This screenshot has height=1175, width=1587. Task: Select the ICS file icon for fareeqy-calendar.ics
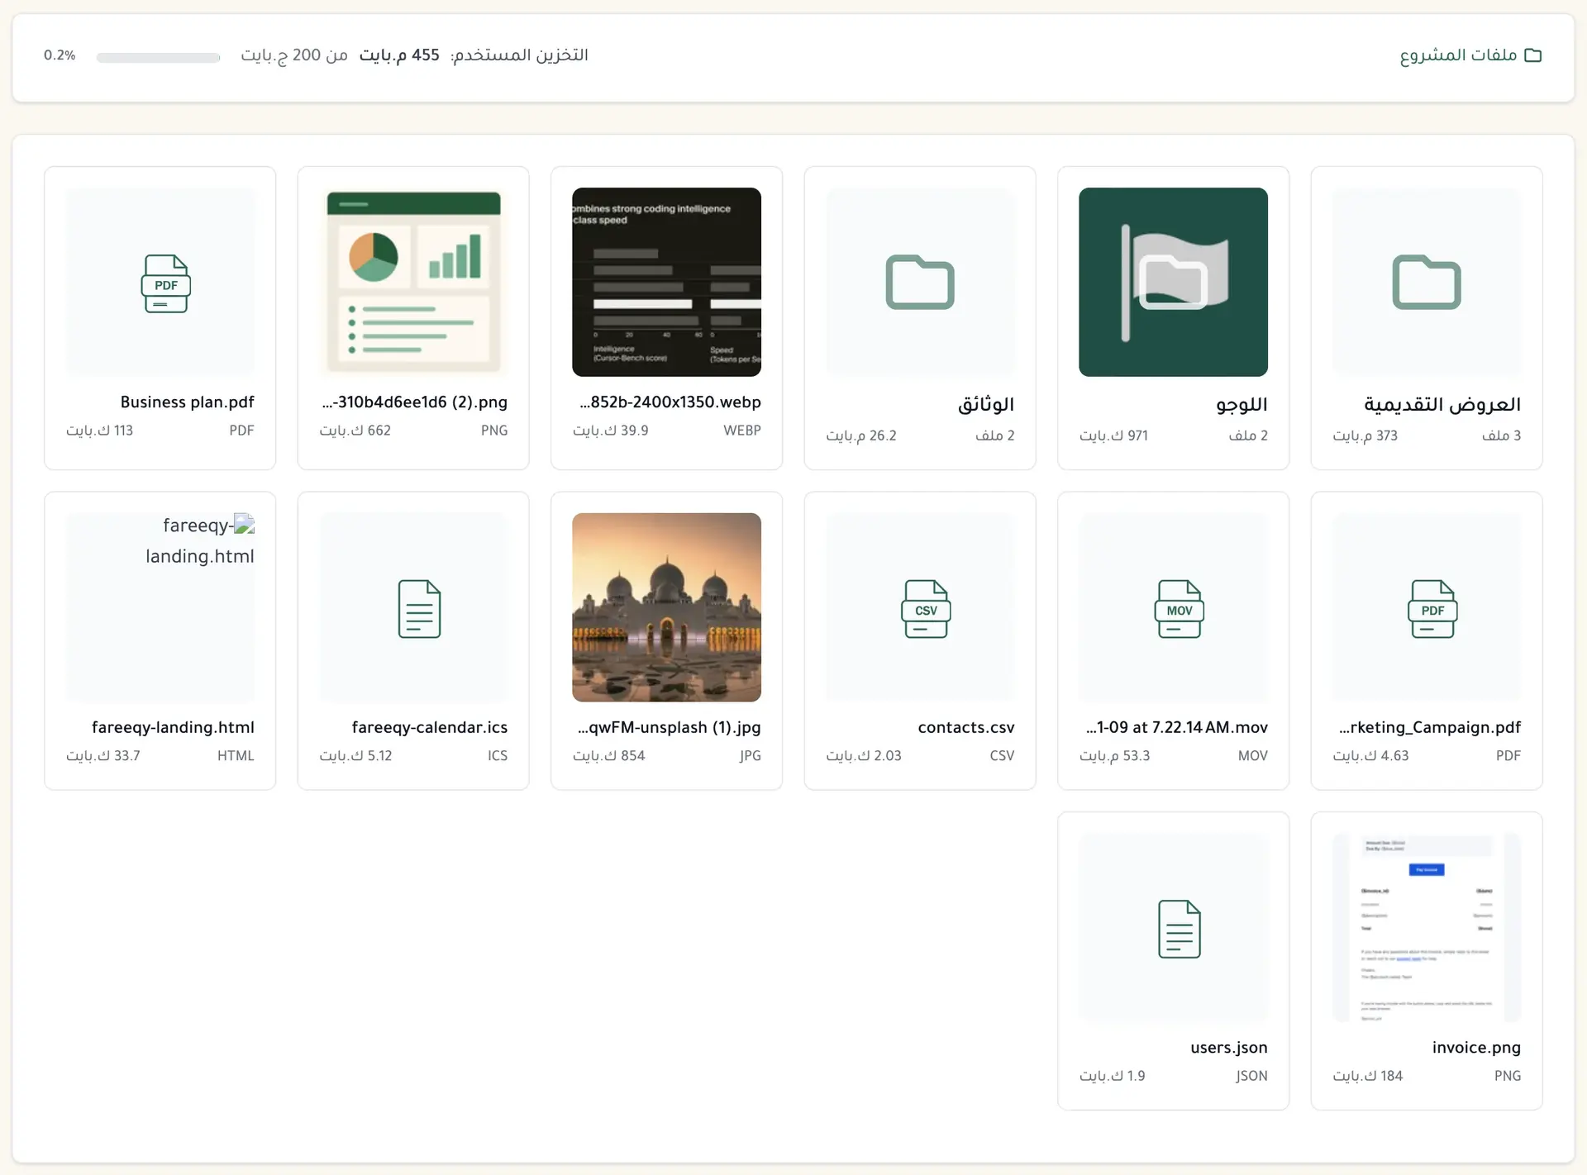click(x=417, y=609)
